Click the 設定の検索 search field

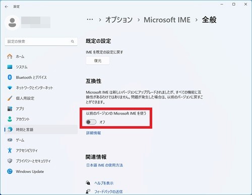[x=41, y=41]
